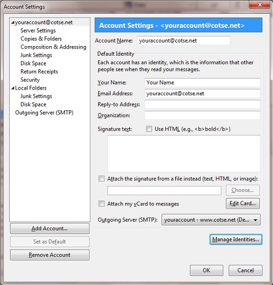Click the Manage Identities button
273x285 pixels.
pos(236,239)
